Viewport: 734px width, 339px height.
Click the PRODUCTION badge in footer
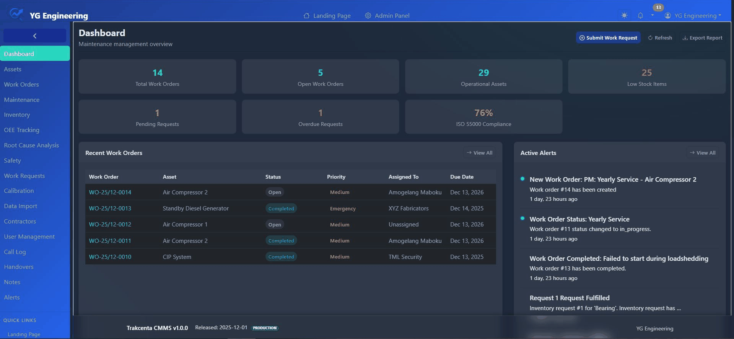pos(265,328)
